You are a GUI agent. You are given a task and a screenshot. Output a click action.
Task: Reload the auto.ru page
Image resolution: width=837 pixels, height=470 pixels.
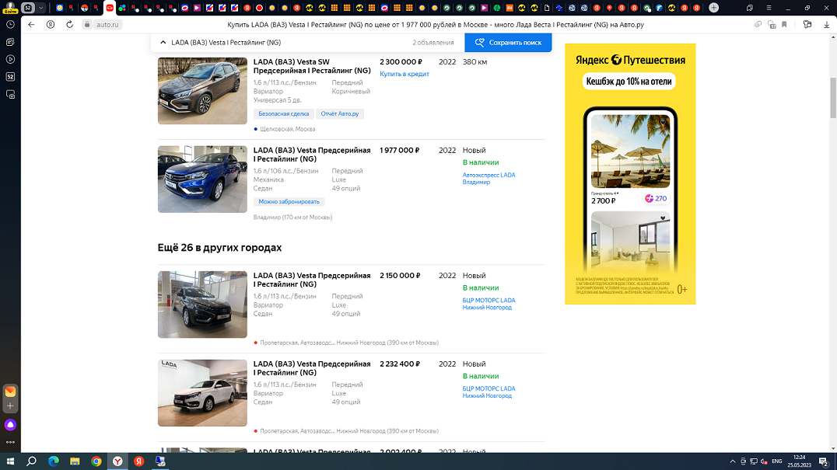pos(69,25)
